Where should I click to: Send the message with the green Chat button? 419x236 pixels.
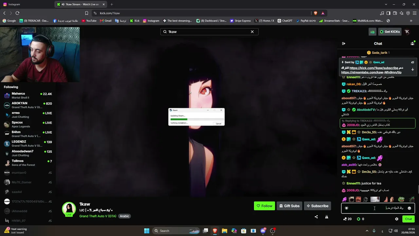[x=409, y=219]
